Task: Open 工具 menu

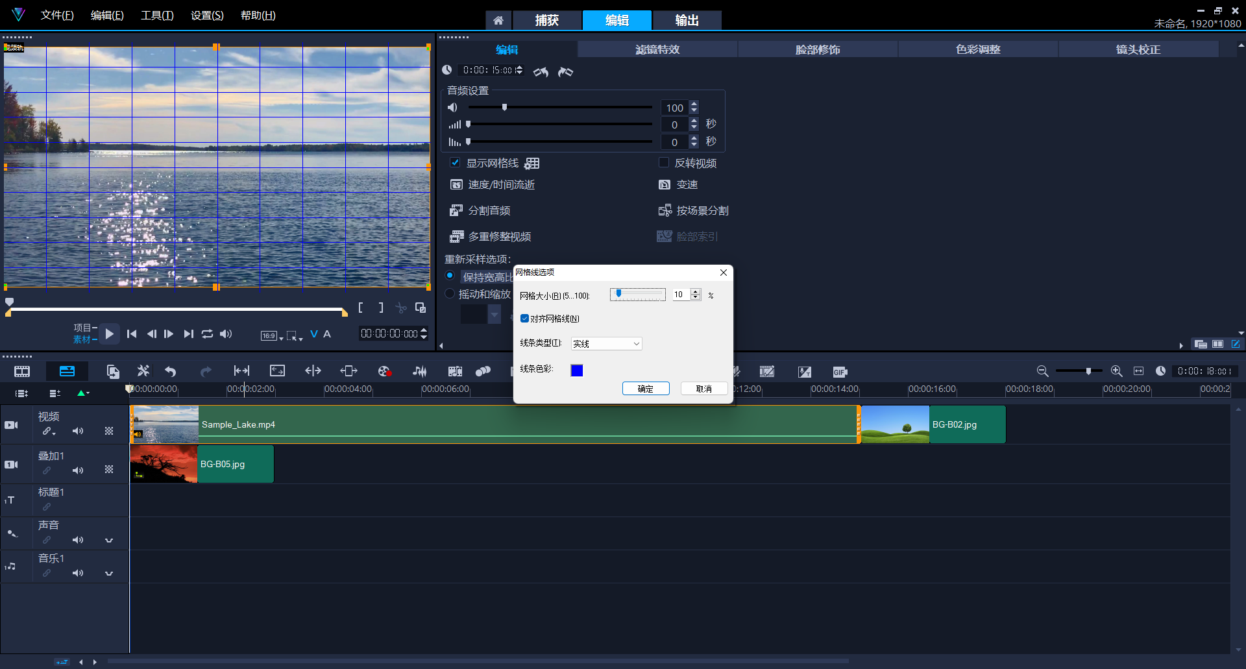Action: (157, 15)
